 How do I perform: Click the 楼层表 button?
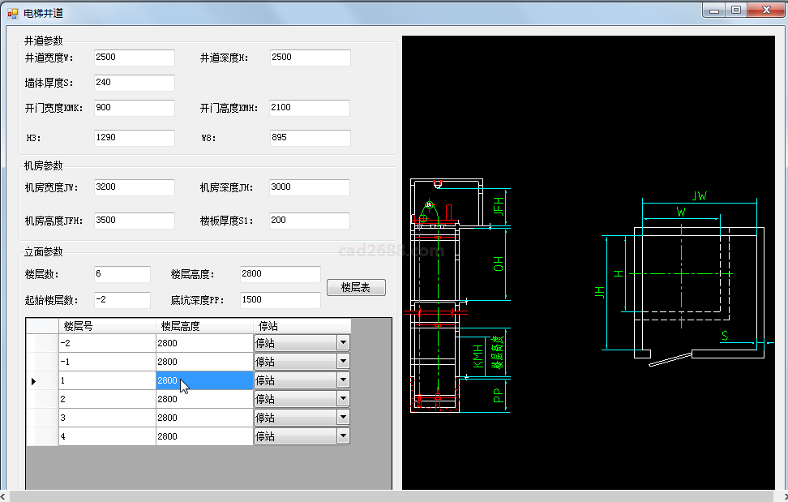click(356, 287)
